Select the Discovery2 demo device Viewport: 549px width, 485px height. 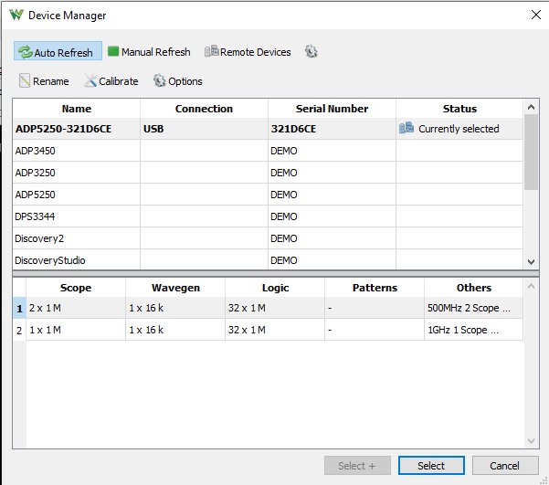tap(268, 238)
